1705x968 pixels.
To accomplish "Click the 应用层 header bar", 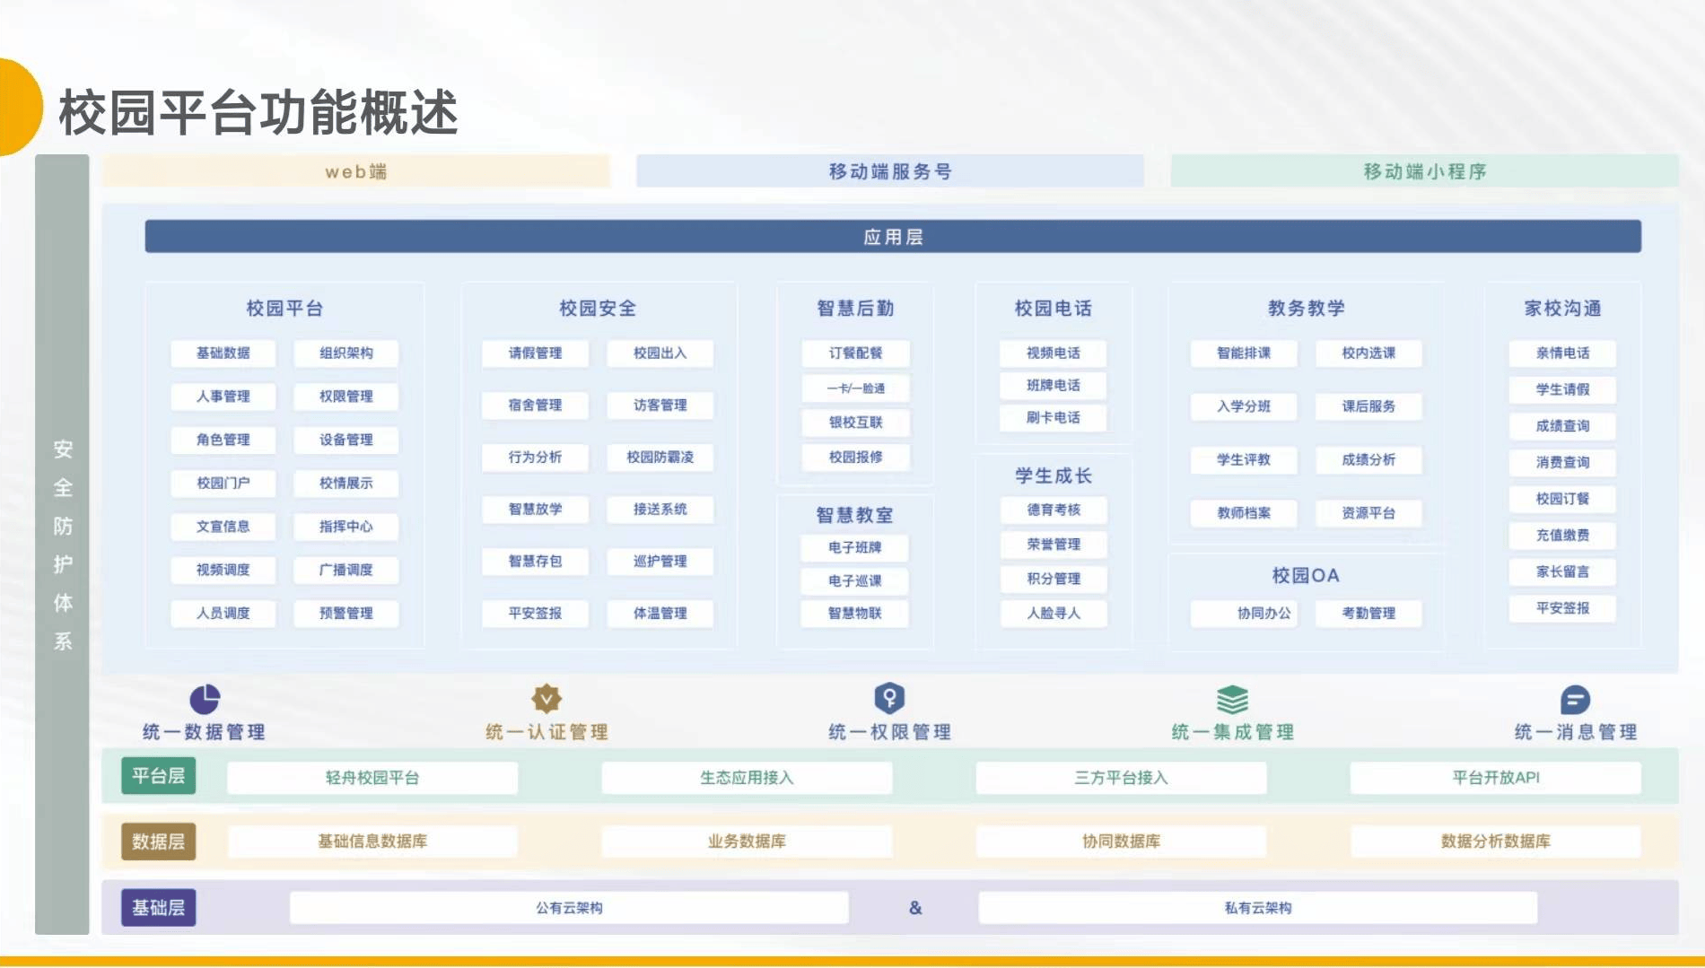I will pos(893,237).
